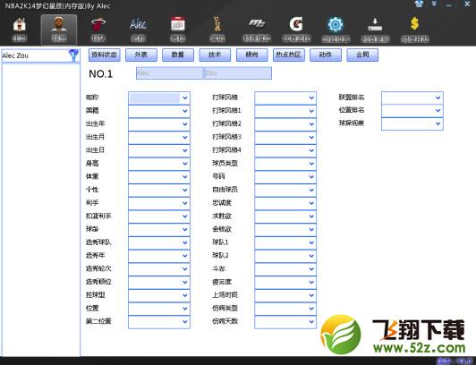Switch to the 外表 tab
This screenshot has width=476, height=365.
coord(141,55)
